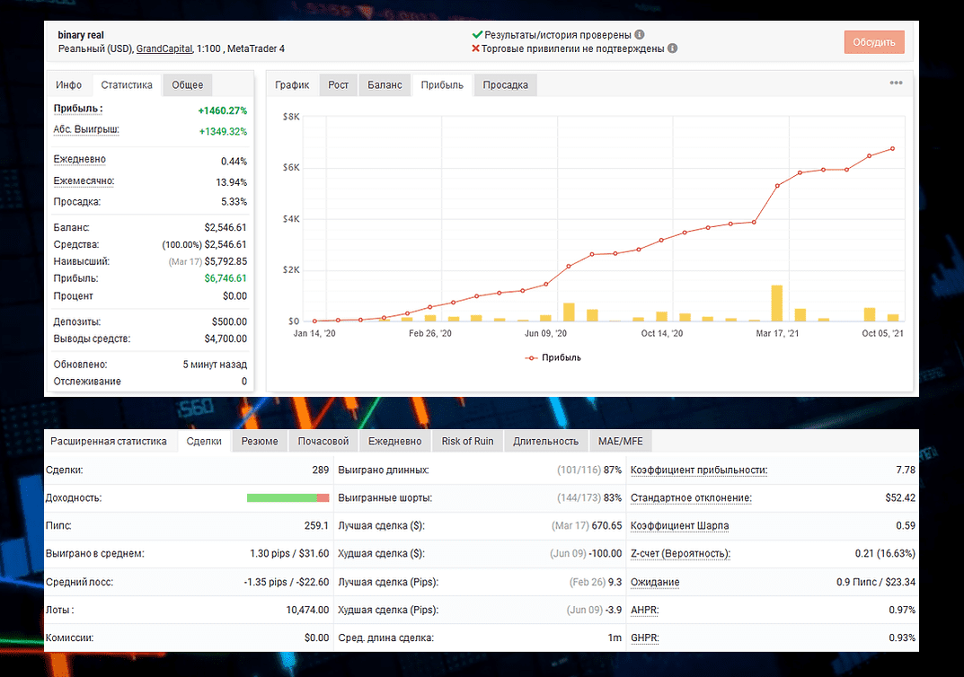Click the Коэффициент Шарпа label
964x677 pixels.
pyautogui.click(x=679, y=525)
